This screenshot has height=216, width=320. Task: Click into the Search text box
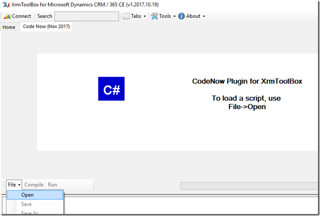(x=87, y=16)
